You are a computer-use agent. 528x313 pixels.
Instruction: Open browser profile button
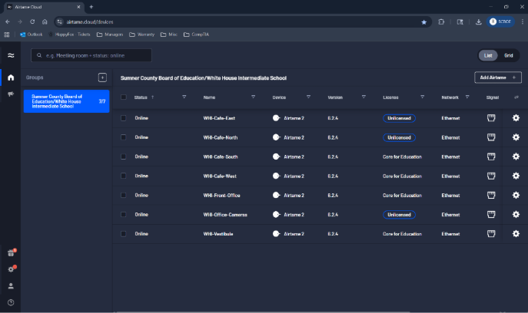[500, 21]
